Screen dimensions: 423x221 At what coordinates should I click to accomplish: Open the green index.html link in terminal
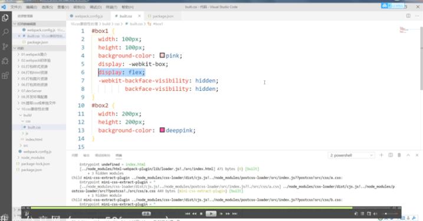(136, 164)
